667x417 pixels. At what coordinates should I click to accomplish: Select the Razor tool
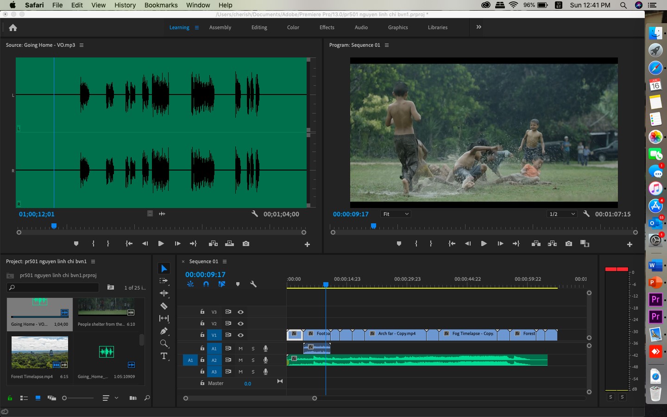tap(164, 306)
